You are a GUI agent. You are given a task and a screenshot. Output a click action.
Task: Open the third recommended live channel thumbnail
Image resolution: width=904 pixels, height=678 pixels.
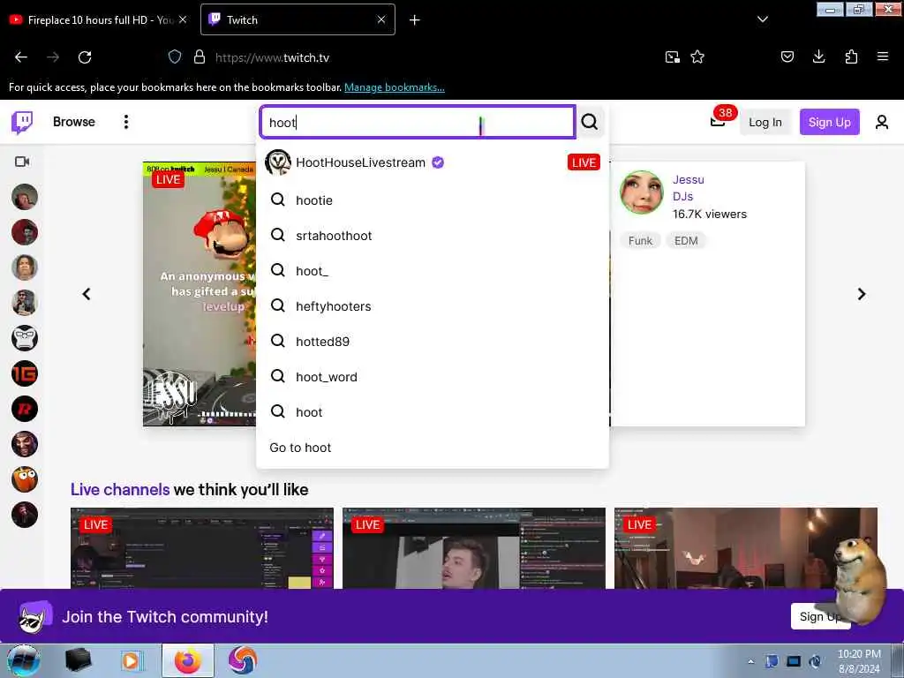click(745, 548)
